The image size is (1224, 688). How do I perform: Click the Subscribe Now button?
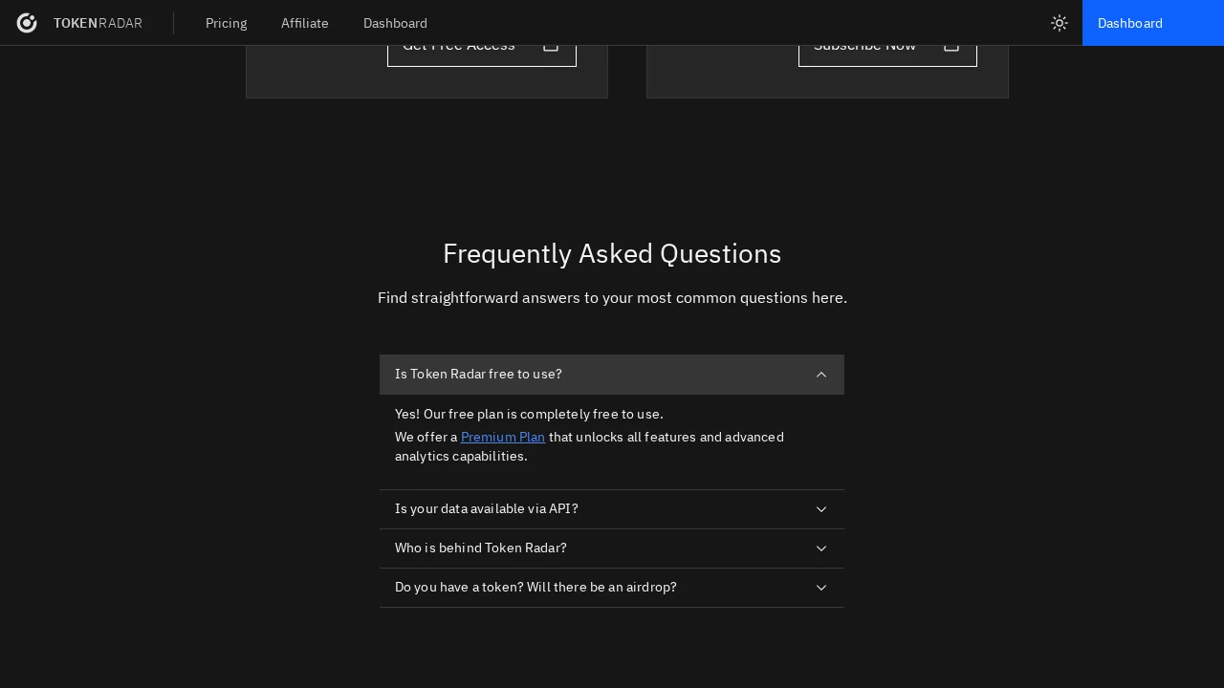click(x=887, y=44)
